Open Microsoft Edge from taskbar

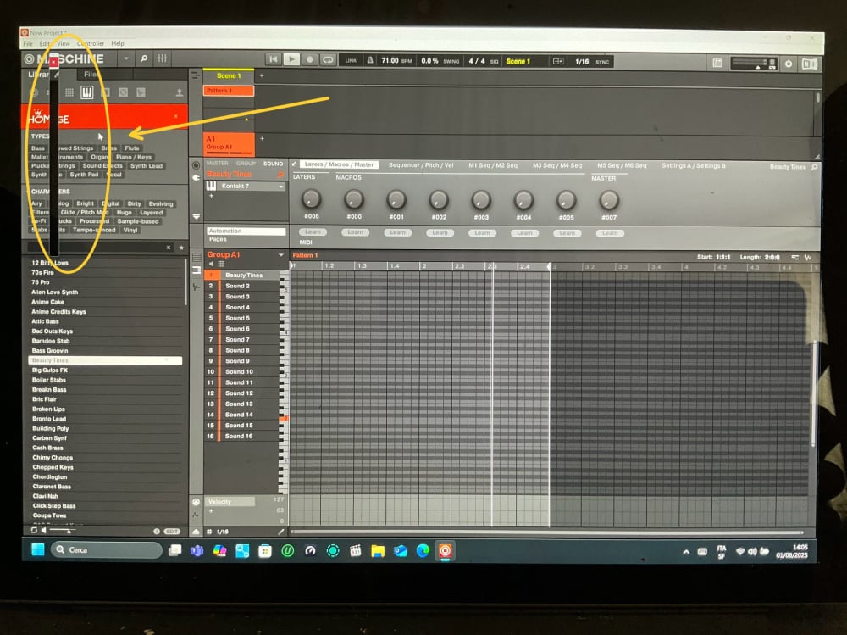coord(423,551)
